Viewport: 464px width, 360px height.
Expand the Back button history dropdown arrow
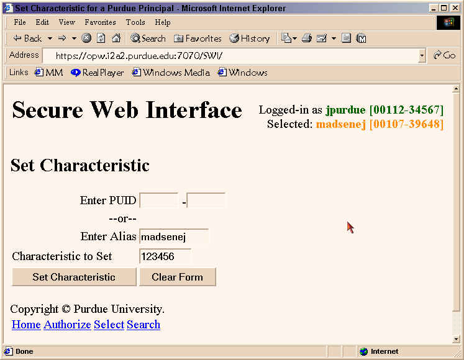coord(50,38)
